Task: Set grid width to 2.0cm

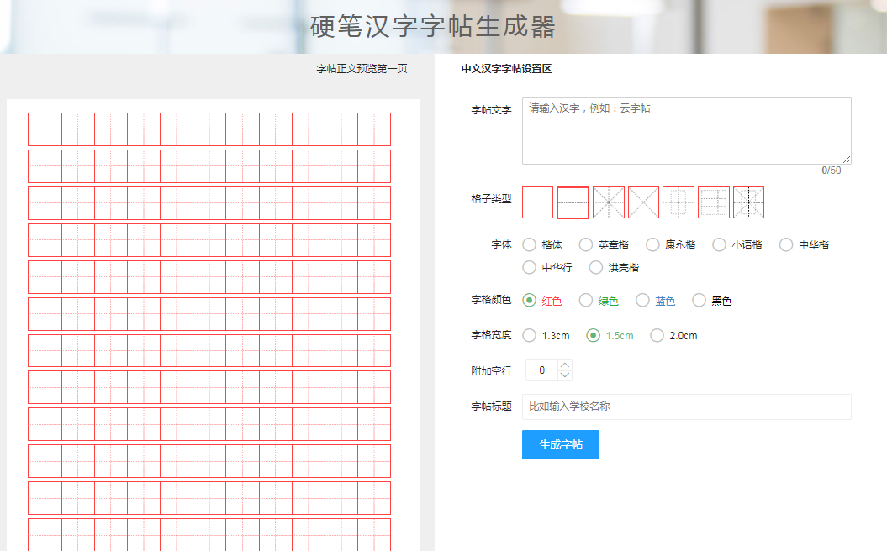Action: click(673, 336)
